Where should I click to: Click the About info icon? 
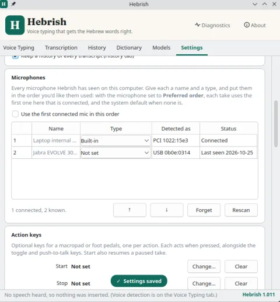(247, 25)
